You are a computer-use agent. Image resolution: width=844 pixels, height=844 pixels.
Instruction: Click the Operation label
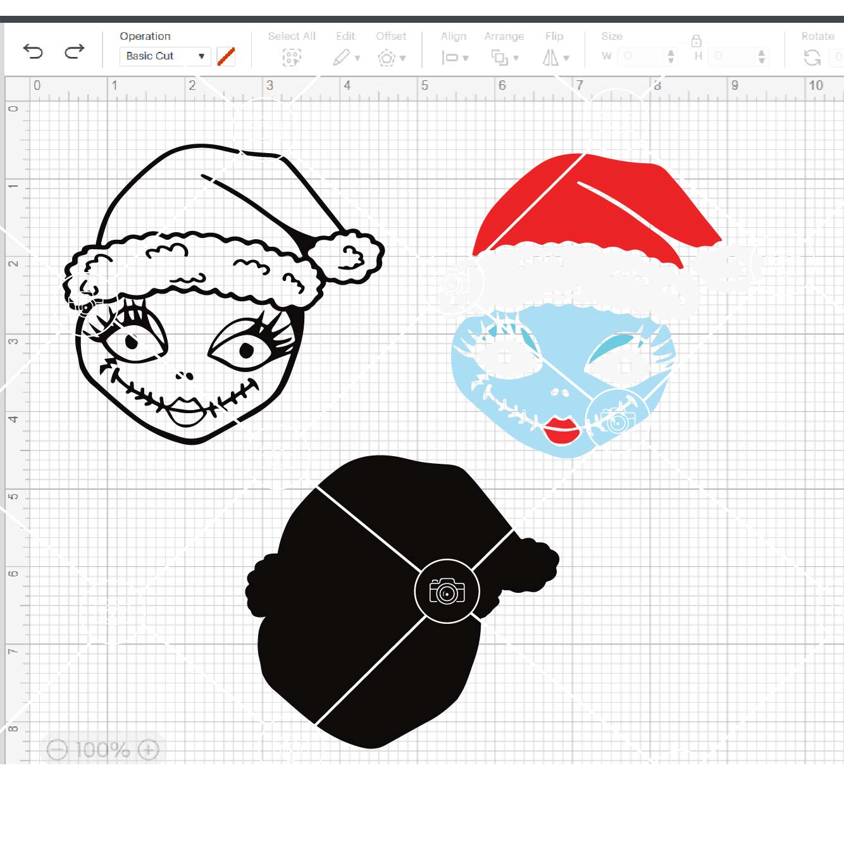point(145,36)
